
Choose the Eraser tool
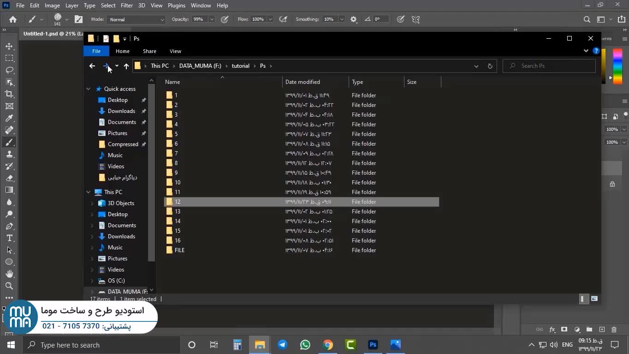tap(9, 178)
